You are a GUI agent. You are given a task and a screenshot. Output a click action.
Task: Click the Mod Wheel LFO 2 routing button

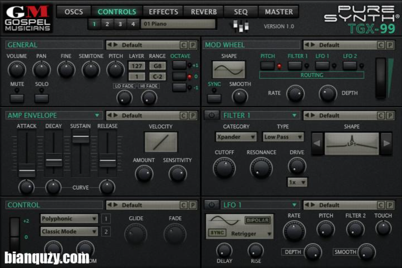pyautogui.click(x=350, y=66)
